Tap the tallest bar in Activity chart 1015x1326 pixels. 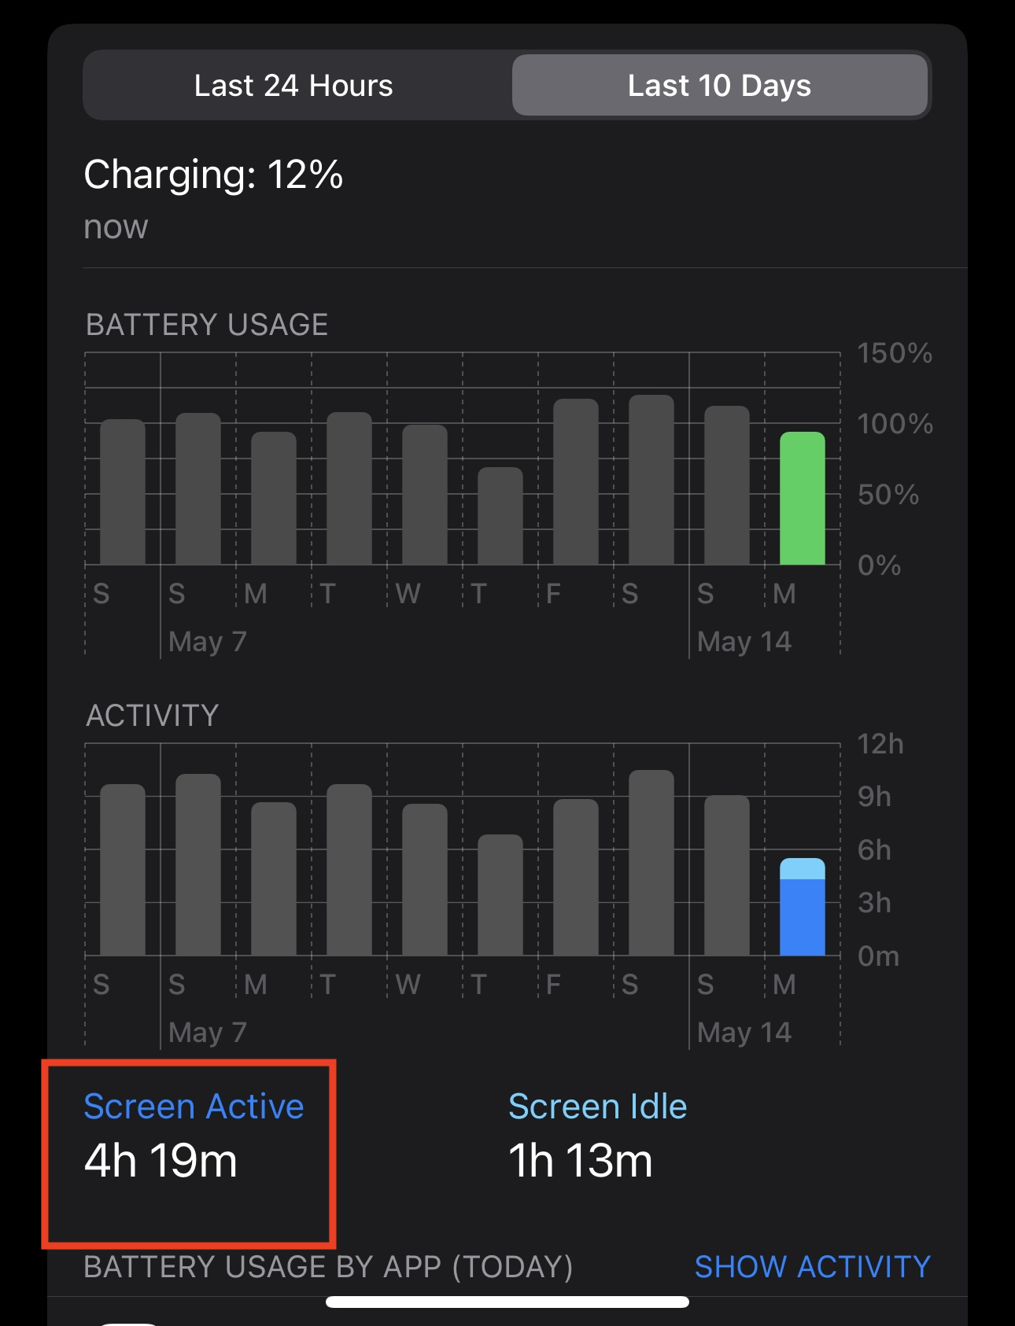coord(651,863)
